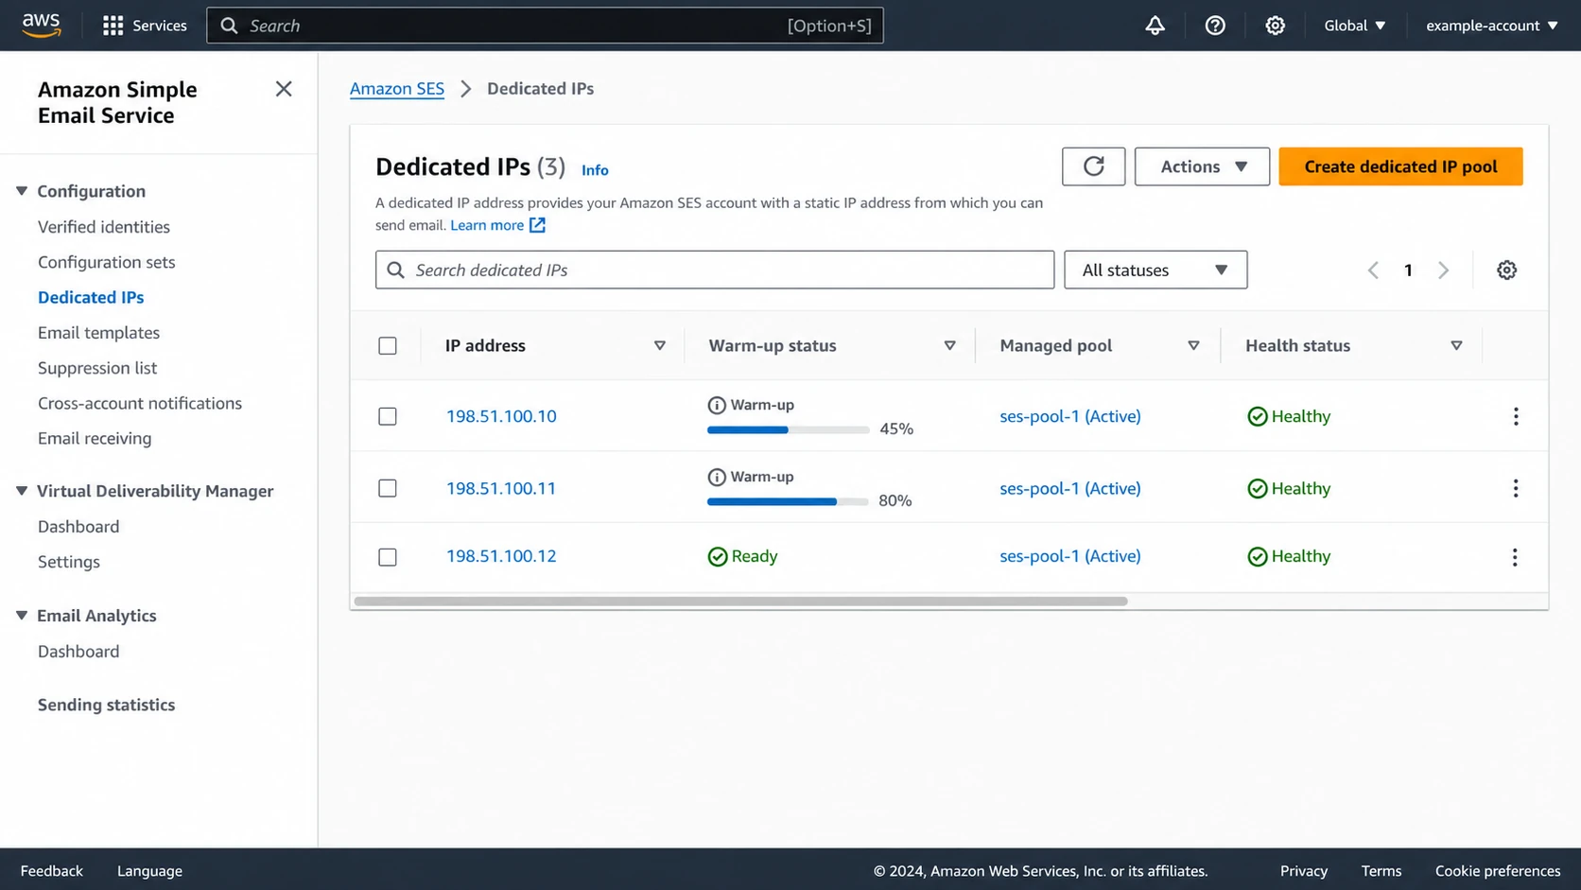Click Feedback in the footer
Screen dimensions: 1581x890
point(52,871)
